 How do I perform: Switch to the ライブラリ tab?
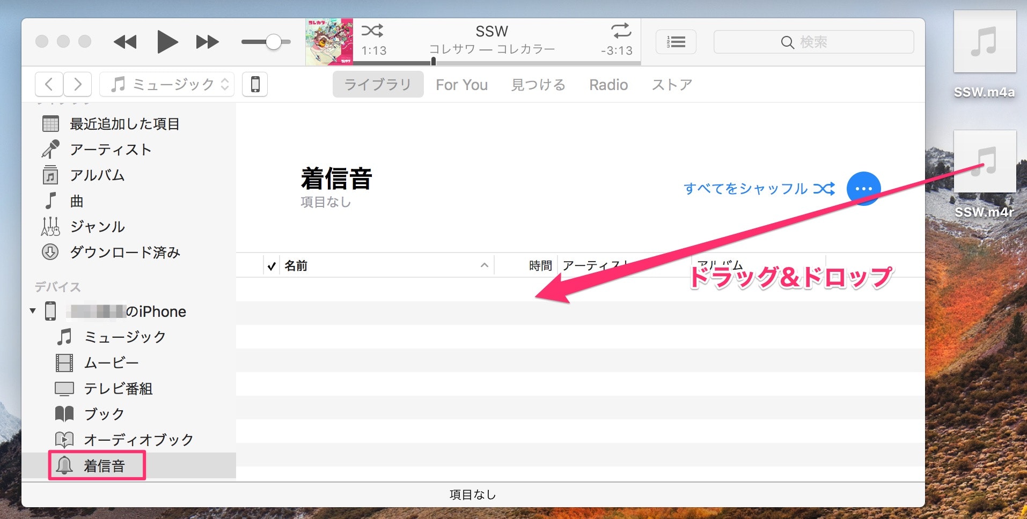click(378, 85)
